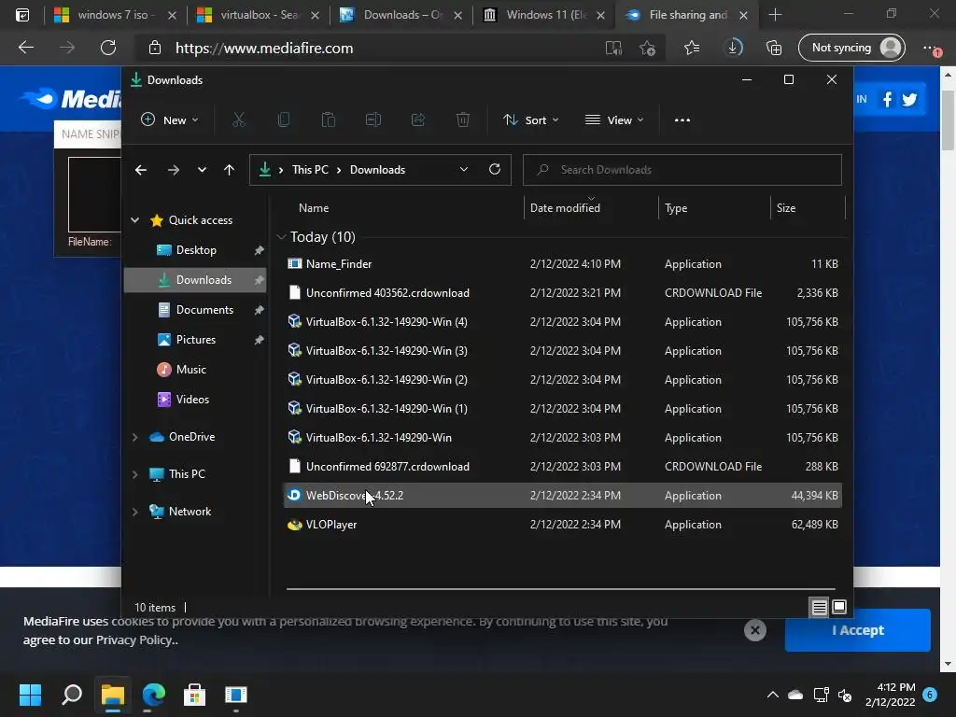Viewport: 956px width, 717px height.
Task: Select VLOPlayer application file
Action: 562,525
